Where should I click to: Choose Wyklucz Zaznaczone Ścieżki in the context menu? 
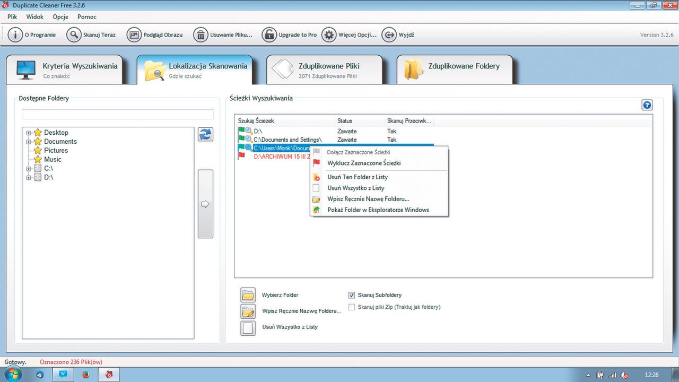click(x=379, y=163)
